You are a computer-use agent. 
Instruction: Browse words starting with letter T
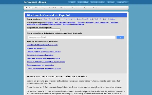coord(92,19)
